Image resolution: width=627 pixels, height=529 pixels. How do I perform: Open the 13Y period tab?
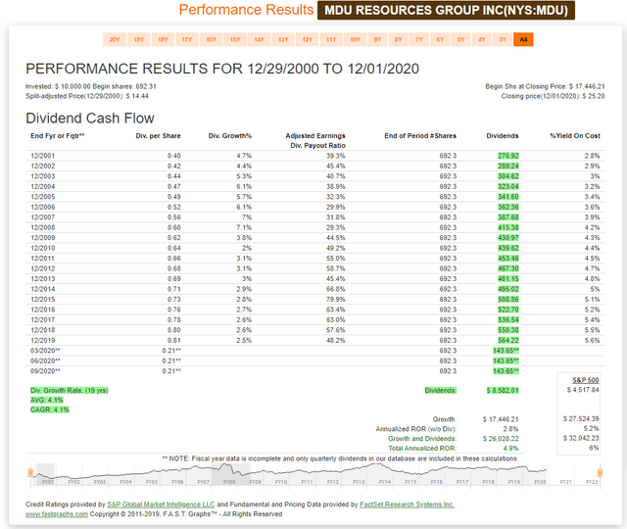[x=283, y=39]
